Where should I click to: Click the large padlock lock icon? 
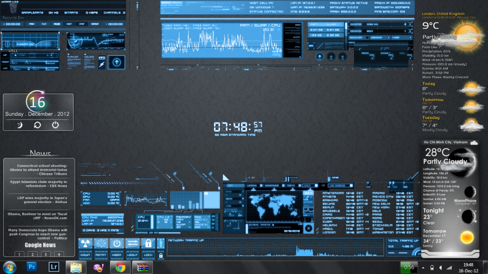148,244
